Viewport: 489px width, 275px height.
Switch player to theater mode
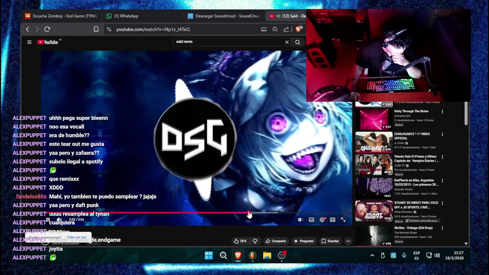tap(333, 220)
